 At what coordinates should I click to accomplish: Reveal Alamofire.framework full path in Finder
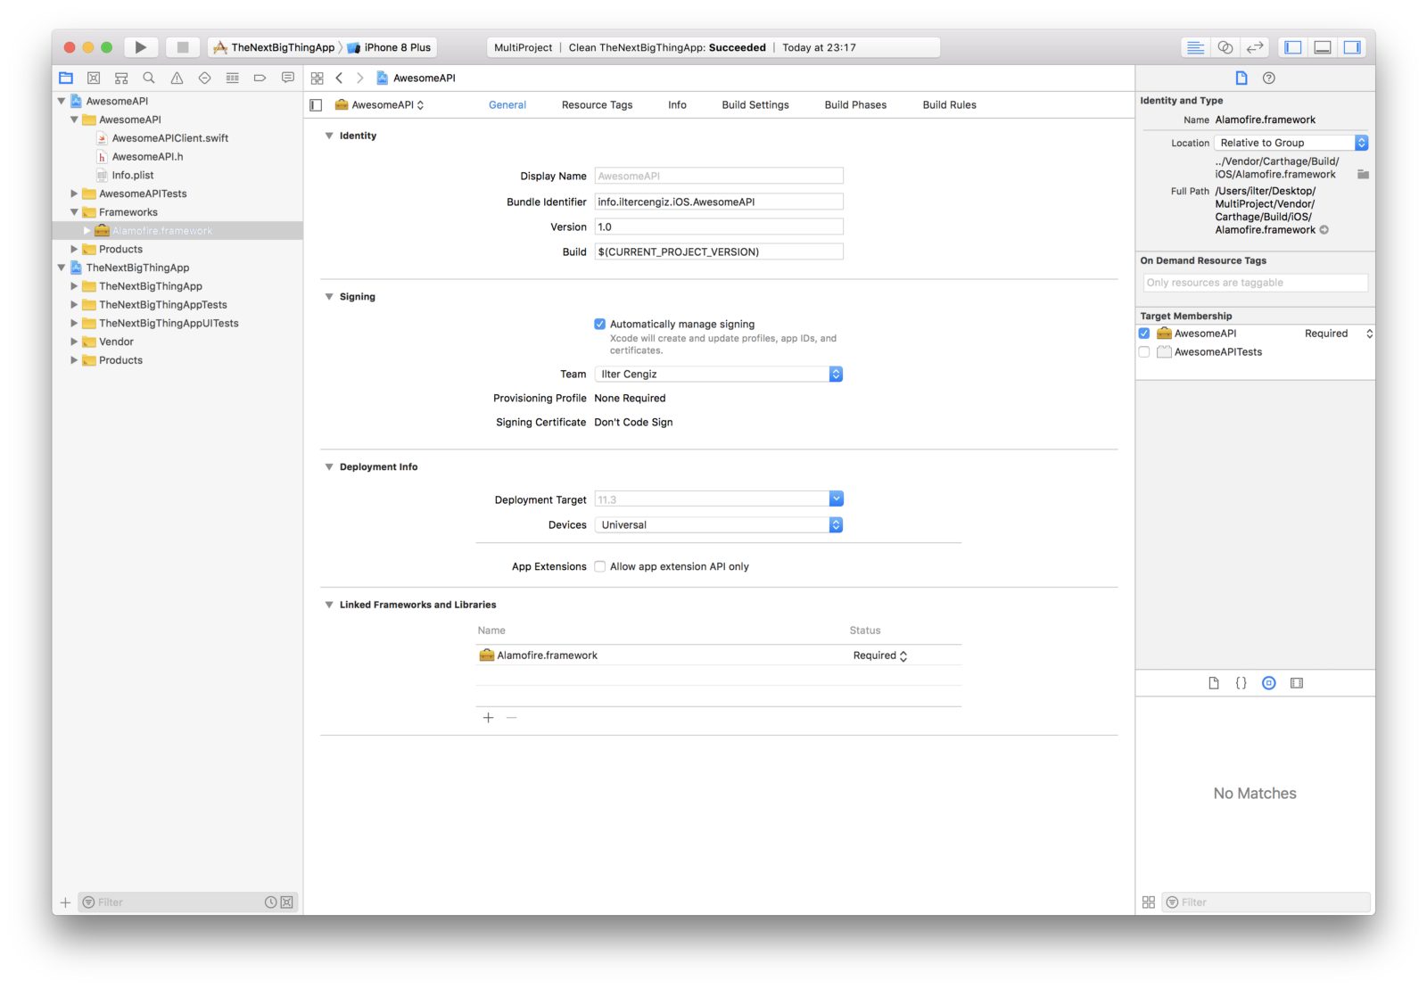[1324, 230]
